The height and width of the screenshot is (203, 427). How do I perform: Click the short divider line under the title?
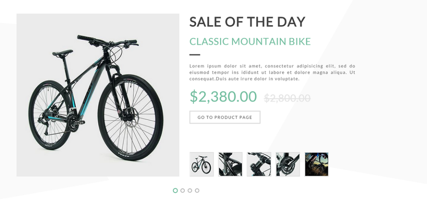pyautogui.click(x=195, y=55)
